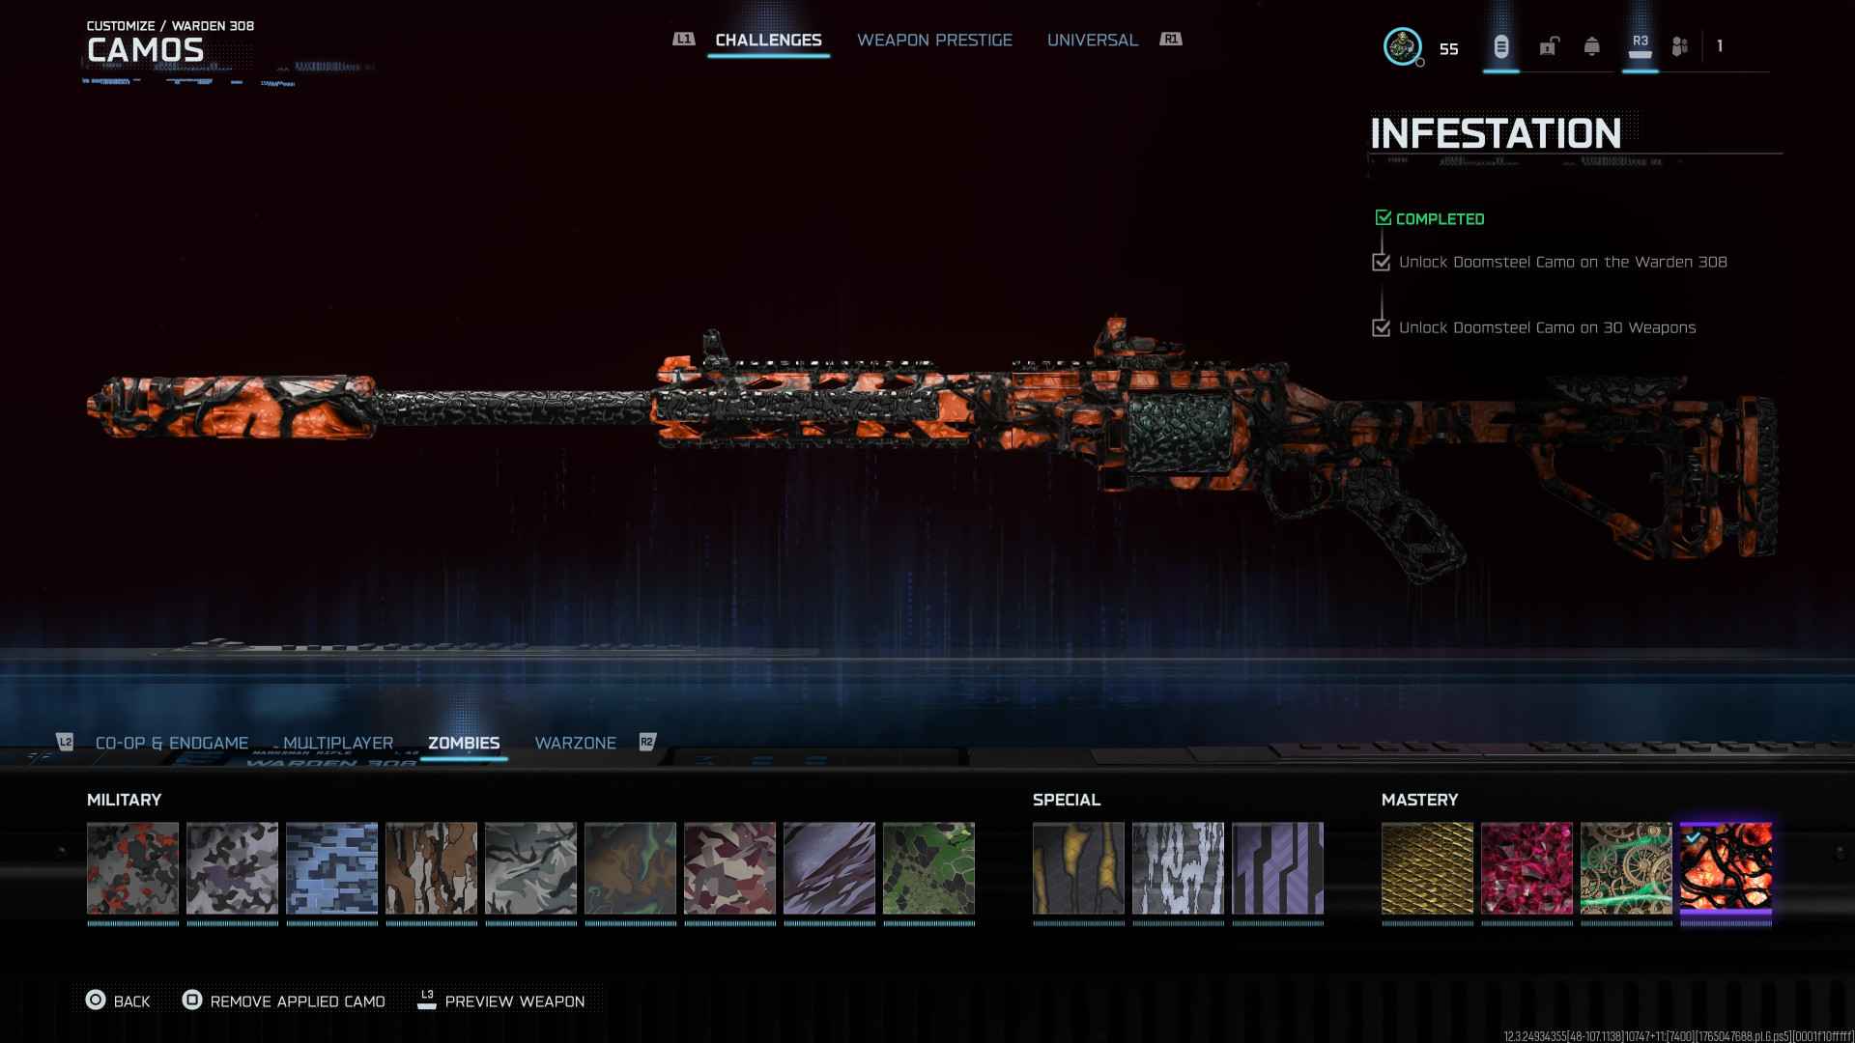Select the gold scale mastery camo thumbnail
This screenshot has height=1043, width=1855.
click(1427, 868)
